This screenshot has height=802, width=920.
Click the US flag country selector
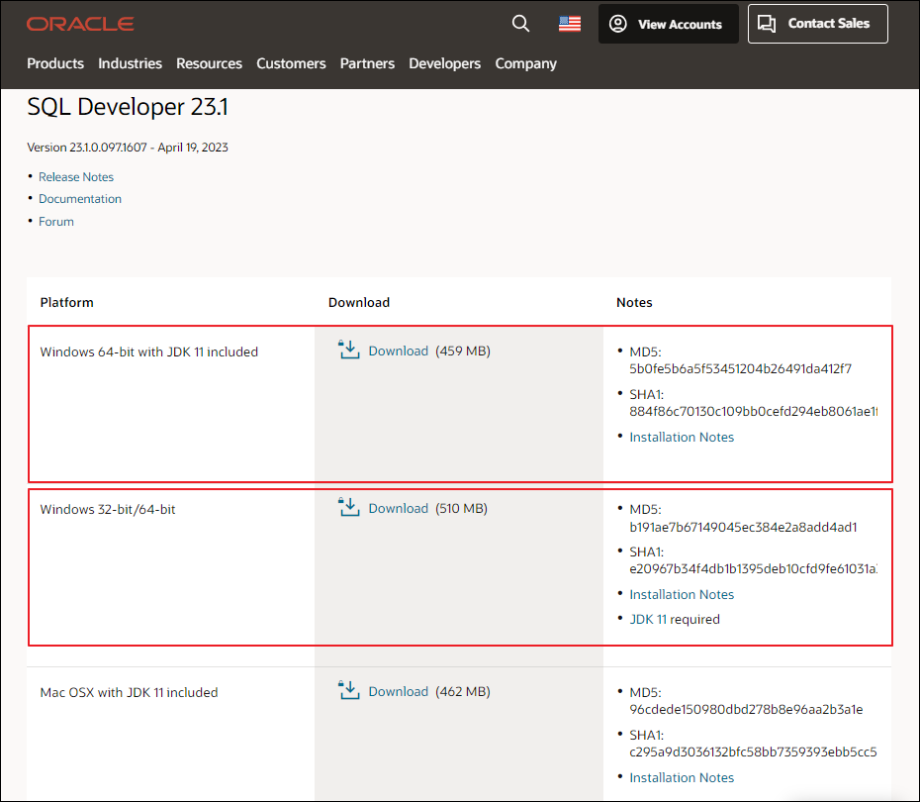pyautogui.click(x=570, y=24)
